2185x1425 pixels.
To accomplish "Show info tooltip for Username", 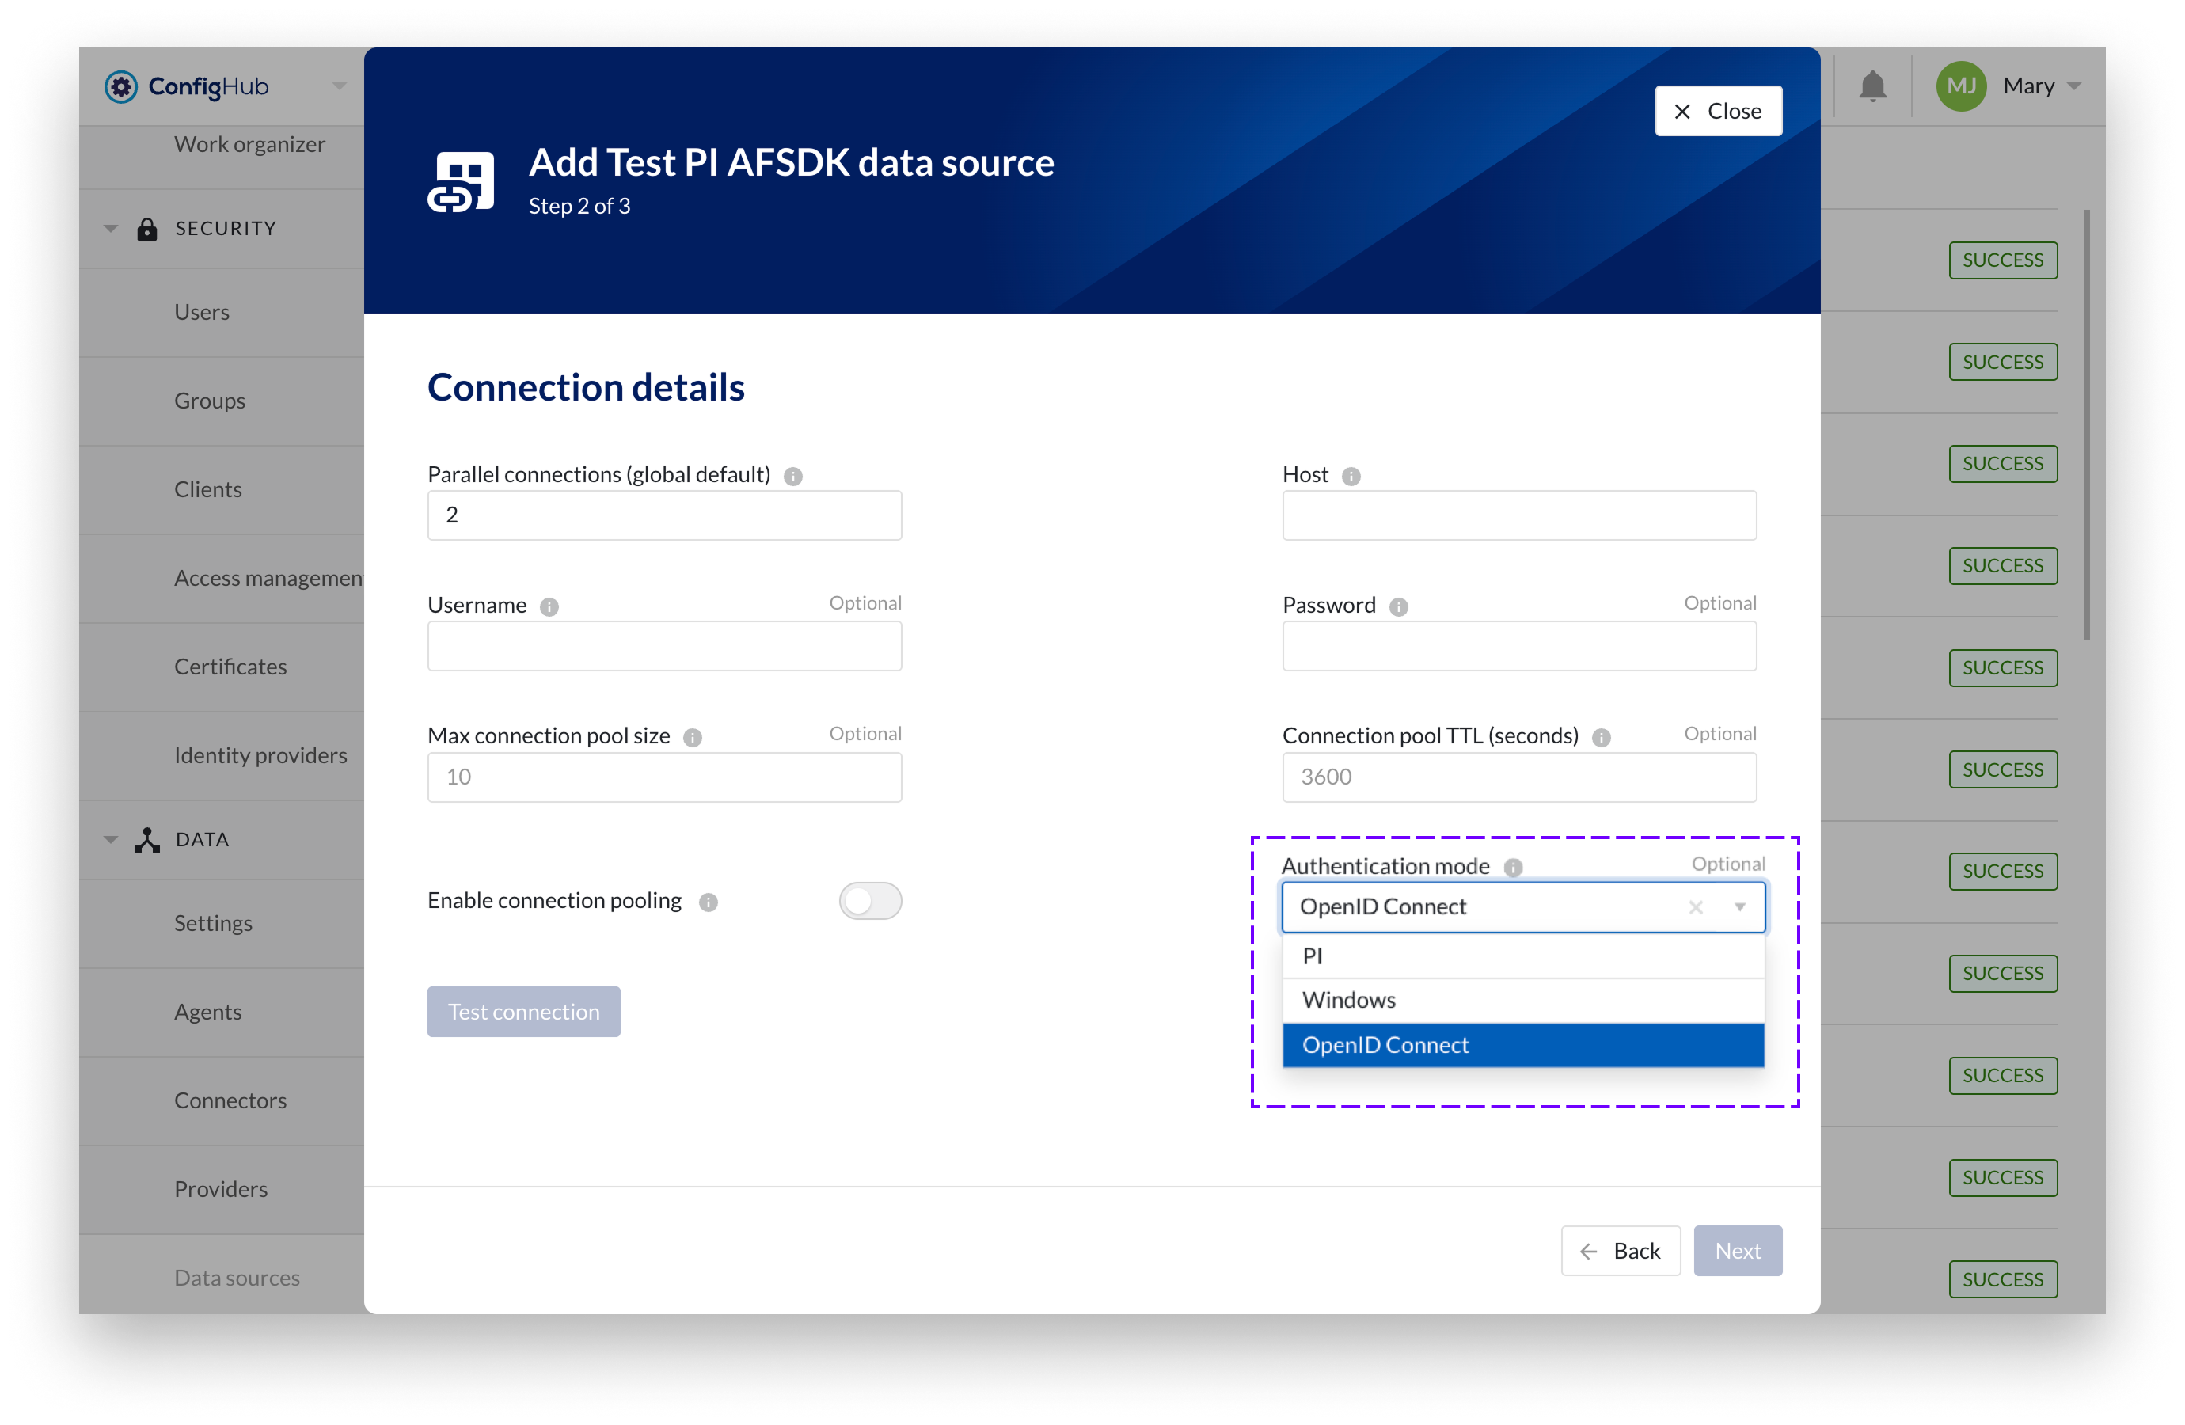I will point(549,607).
